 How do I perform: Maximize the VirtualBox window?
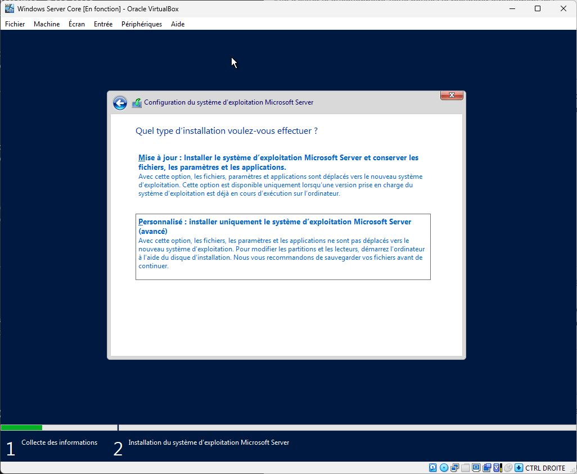(x=537, y=8)
